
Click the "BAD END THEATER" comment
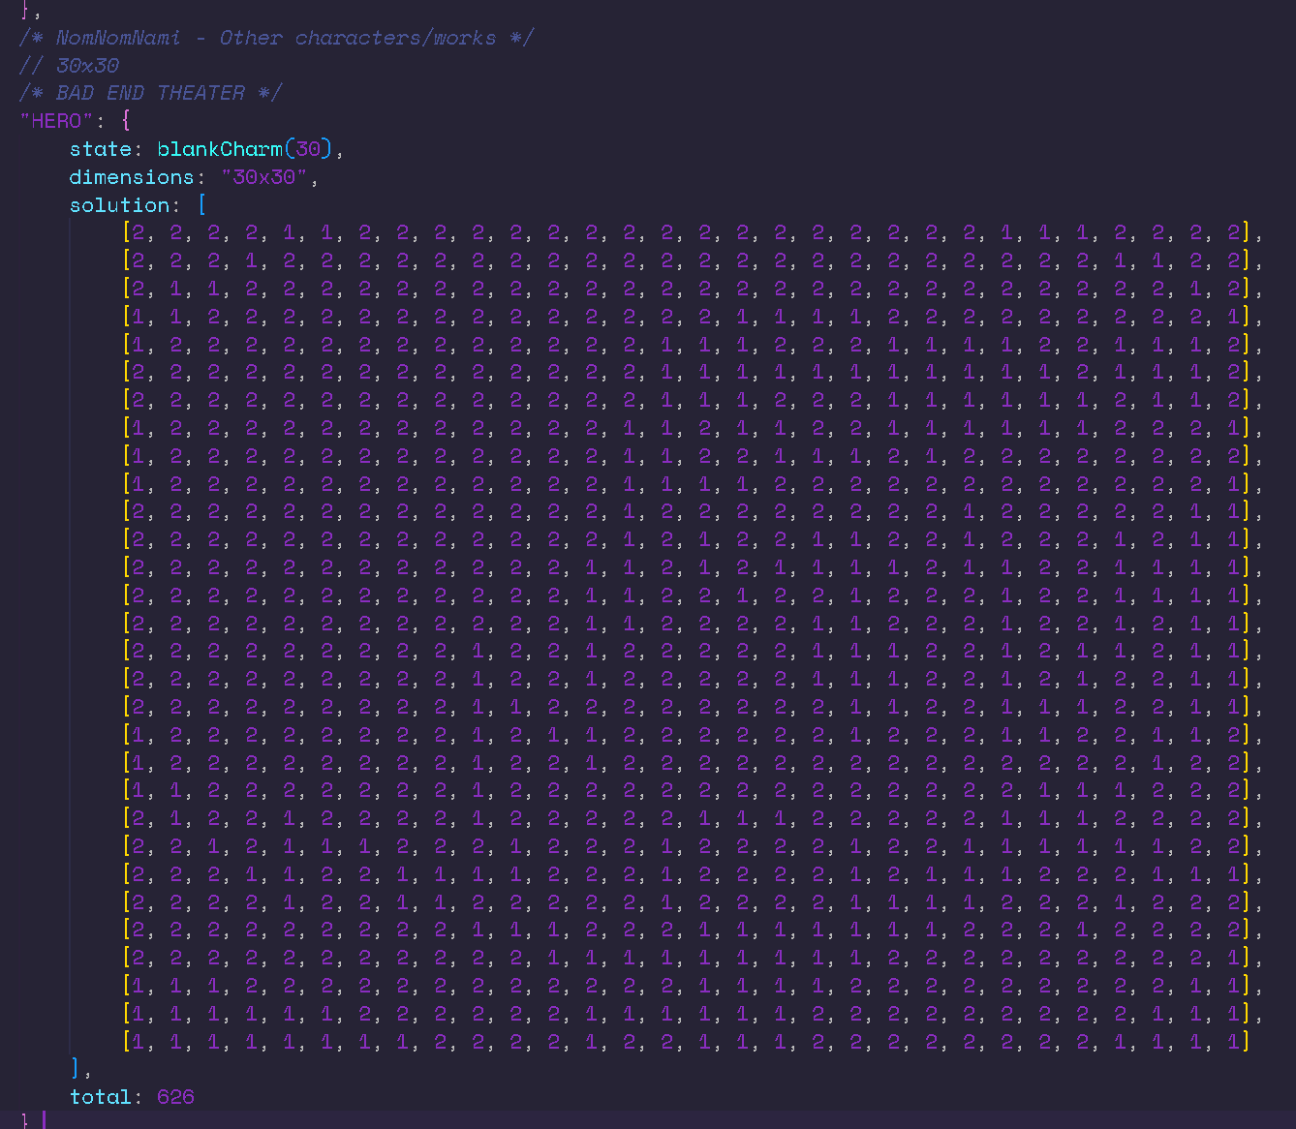click(x=150, y=93)
